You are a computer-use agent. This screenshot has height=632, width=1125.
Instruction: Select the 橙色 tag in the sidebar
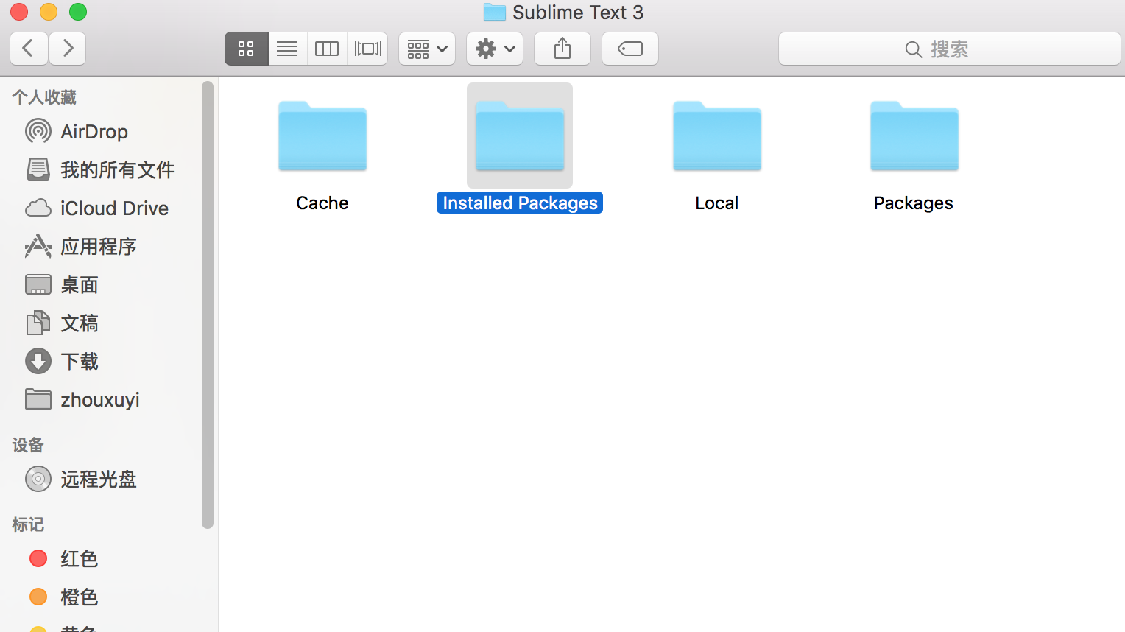pyautogui.click(x=79, y=597)
